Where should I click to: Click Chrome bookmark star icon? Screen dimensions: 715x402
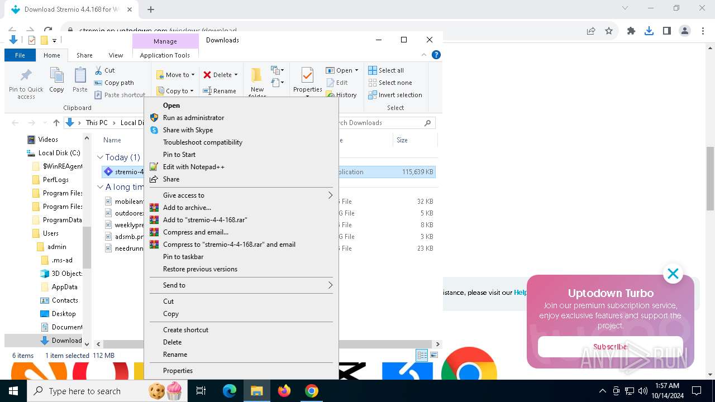609,31
